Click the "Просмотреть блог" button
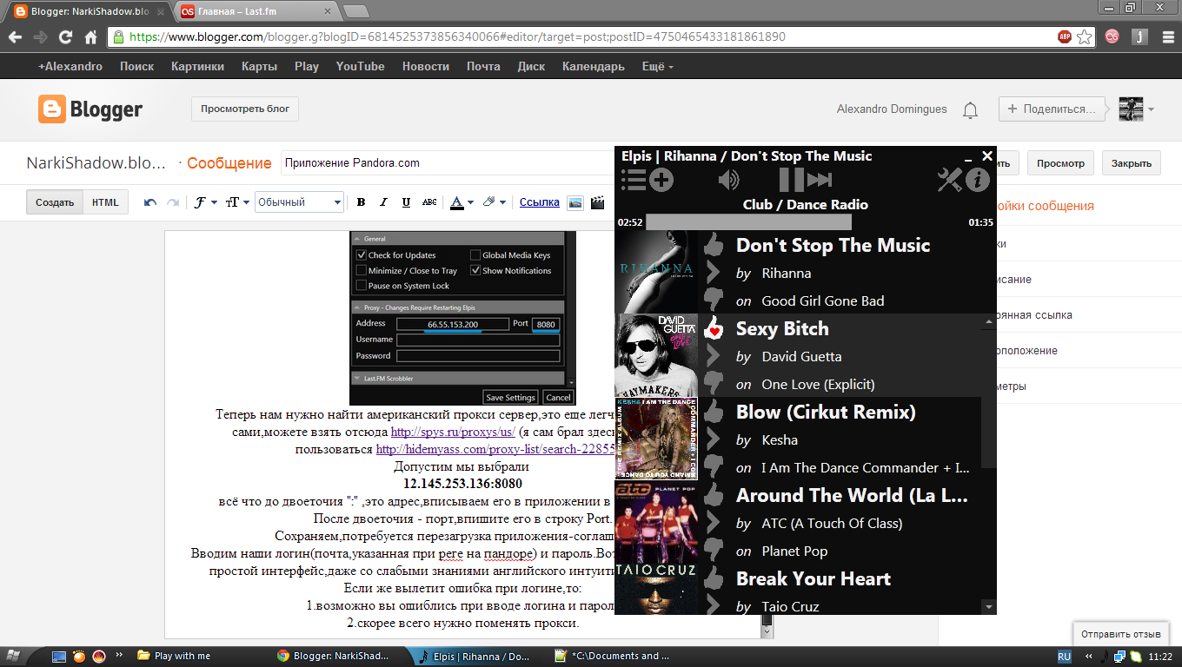This screenshot has height=667, width=1182. coord(245,109)
